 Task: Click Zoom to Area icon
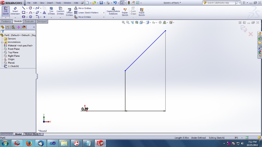(128, 22)
